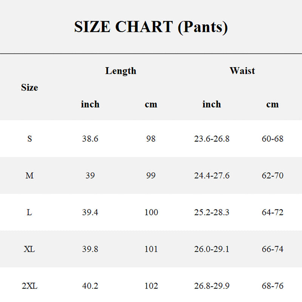
Task: Click the size XL row label
Action: tap(29, 249)
